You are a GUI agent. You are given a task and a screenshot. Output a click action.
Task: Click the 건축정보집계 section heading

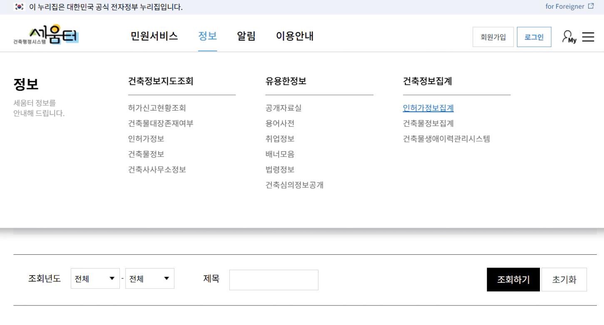tap(428, 81)
